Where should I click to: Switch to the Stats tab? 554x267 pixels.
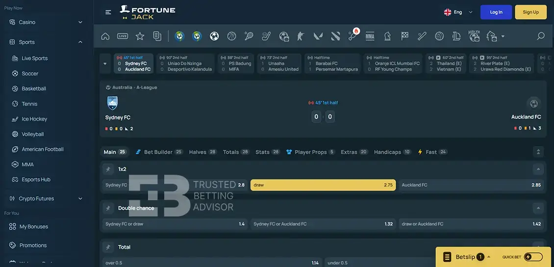[x=268, y=152]
